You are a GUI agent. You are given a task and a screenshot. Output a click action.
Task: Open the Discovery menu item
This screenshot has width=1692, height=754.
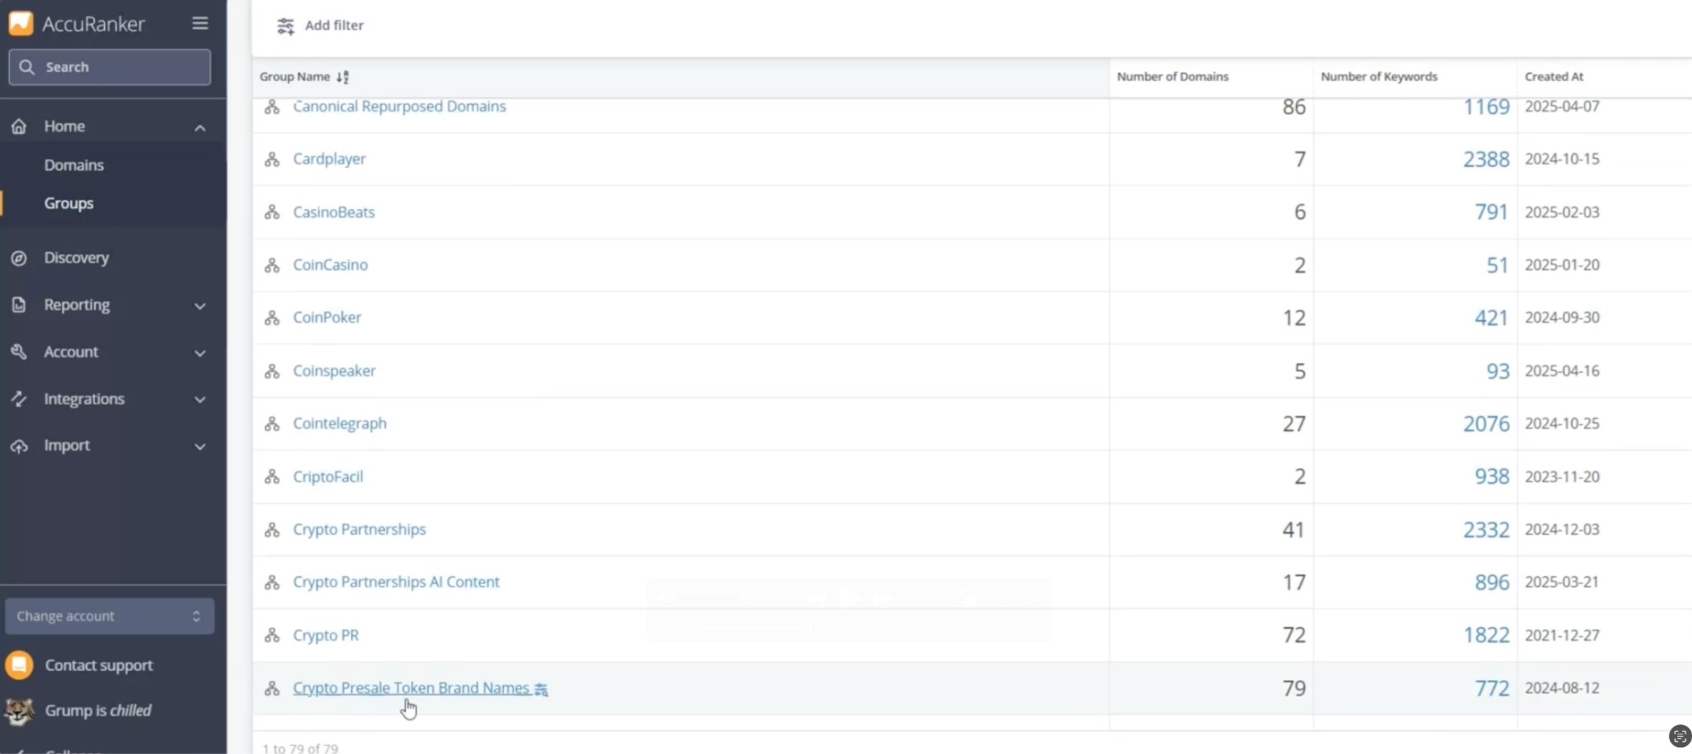77,258
